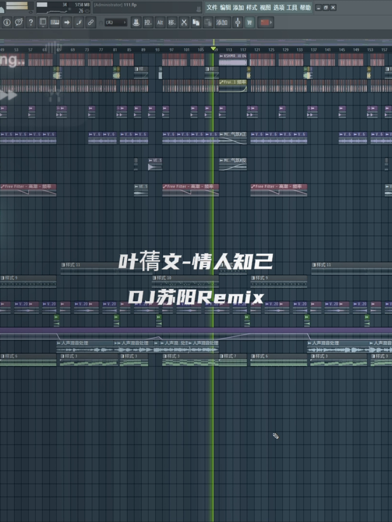
Task: Click bar 121 on the timeline ruler
Action: (257, 50)
